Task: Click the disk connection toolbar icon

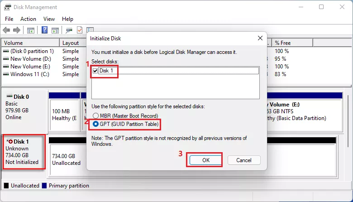Action: tap(69, 30)
